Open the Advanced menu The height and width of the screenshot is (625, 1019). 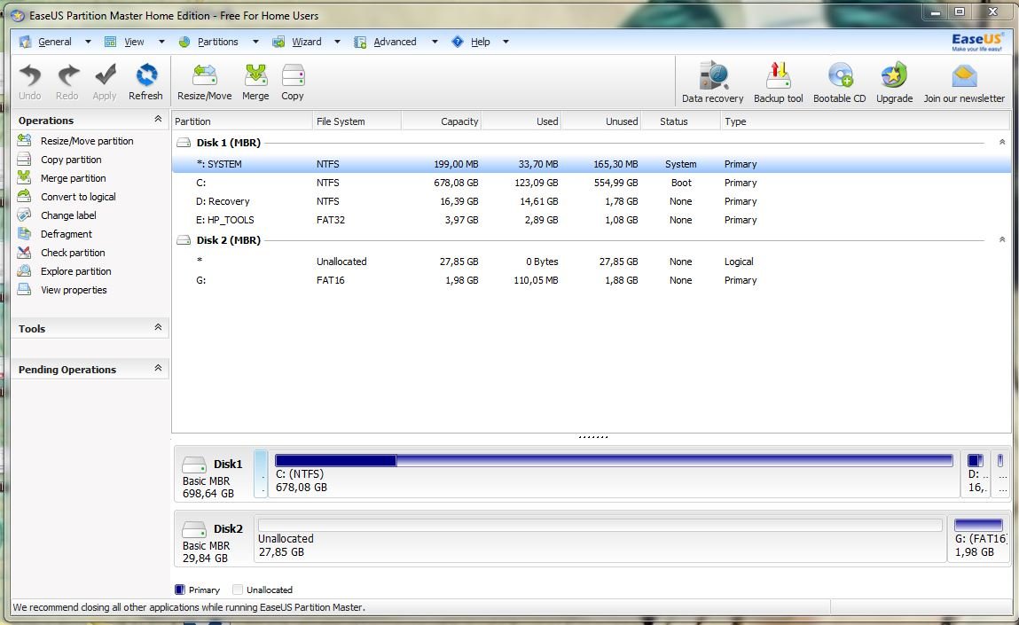point(396,42)
